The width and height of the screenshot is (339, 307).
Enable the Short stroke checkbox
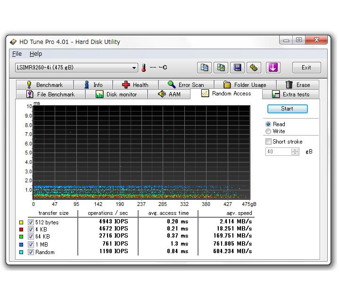point(268,142)
